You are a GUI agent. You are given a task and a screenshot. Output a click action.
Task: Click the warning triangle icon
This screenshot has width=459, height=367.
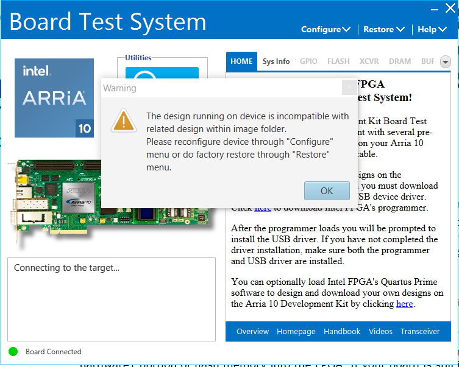coord(124,120)
